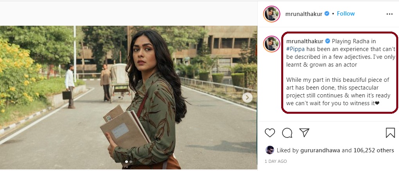Save the post with the bookmark icon
This screenshot has height=171, width=399.
click(x=390, y=133)
